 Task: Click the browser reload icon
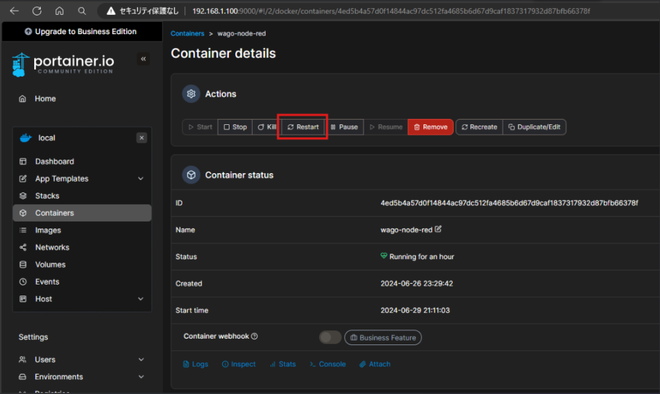pos(37,11)
